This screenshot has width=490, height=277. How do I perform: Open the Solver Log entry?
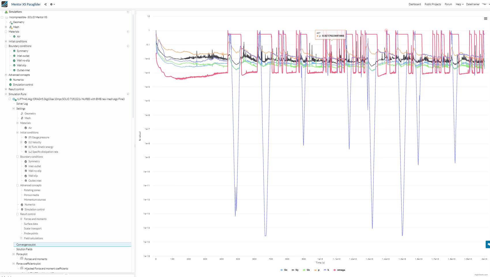tap(22, 104)
